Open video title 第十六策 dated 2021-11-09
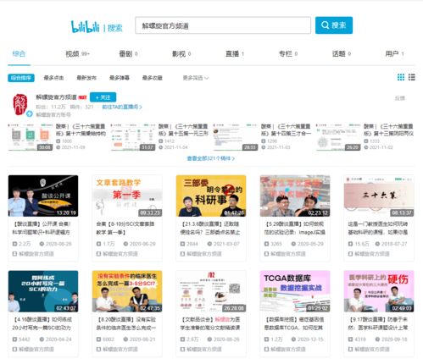Viewport: 423px width, 364px height. (81, 130)
